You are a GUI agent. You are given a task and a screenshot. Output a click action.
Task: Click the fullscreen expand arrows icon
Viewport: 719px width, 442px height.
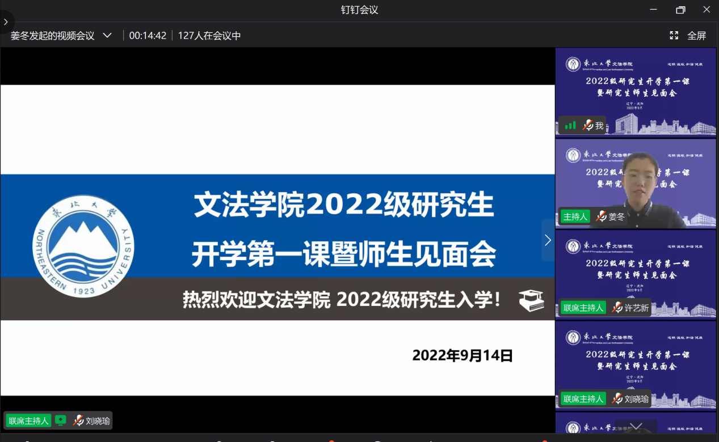tap(674, 35)
